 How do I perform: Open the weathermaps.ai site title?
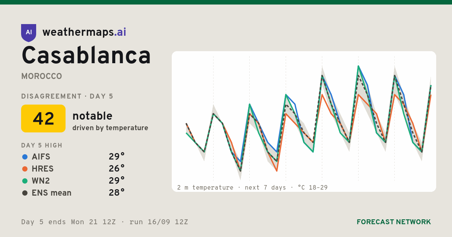pyautogui.click(x=84, y=32)
